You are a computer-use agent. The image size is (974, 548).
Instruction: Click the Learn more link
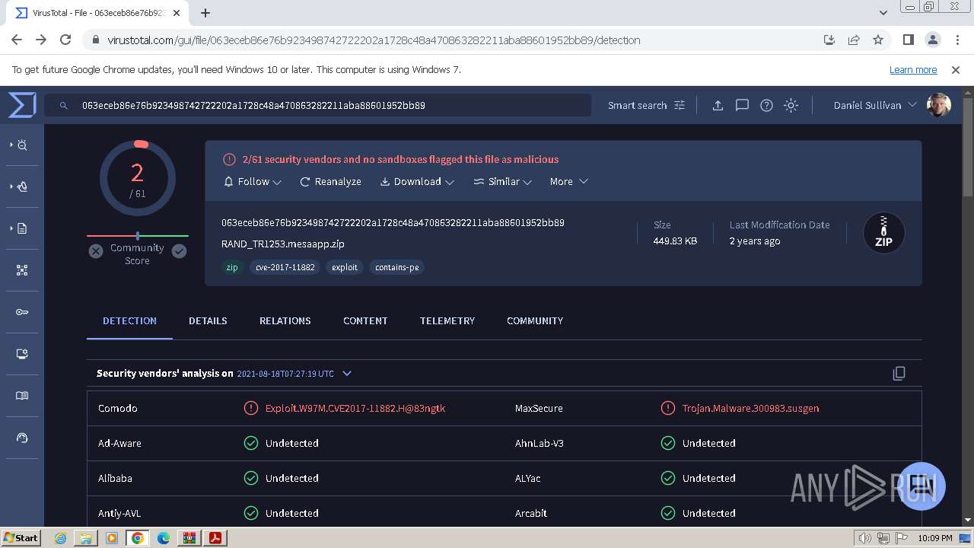coord(913,69)
